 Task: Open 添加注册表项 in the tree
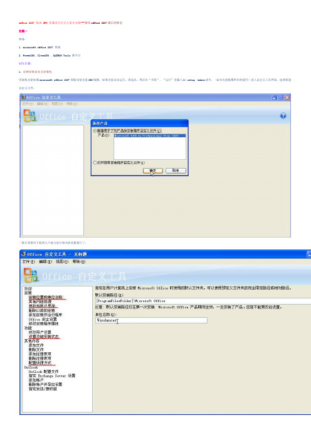pyautogui.click(x=40, y=354)
